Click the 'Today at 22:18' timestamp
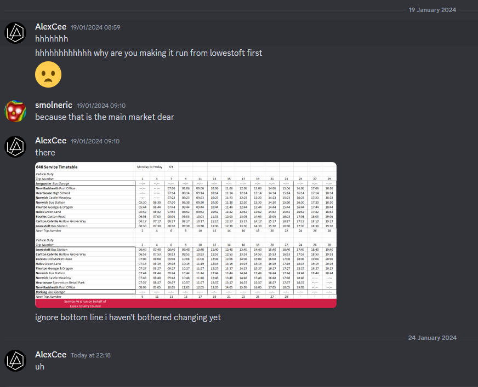The width and height of the screenshot is (478, 387). click(x=90, y=355)
